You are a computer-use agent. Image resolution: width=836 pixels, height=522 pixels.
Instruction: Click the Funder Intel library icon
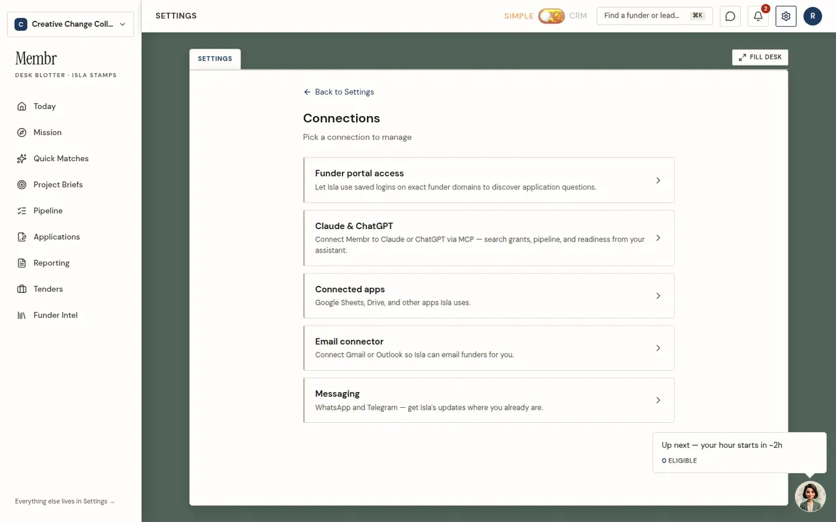coord(22,315)
